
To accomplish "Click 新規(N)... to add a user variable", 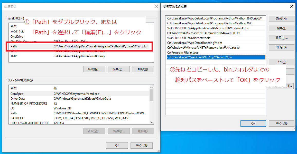I will (94, 69).
